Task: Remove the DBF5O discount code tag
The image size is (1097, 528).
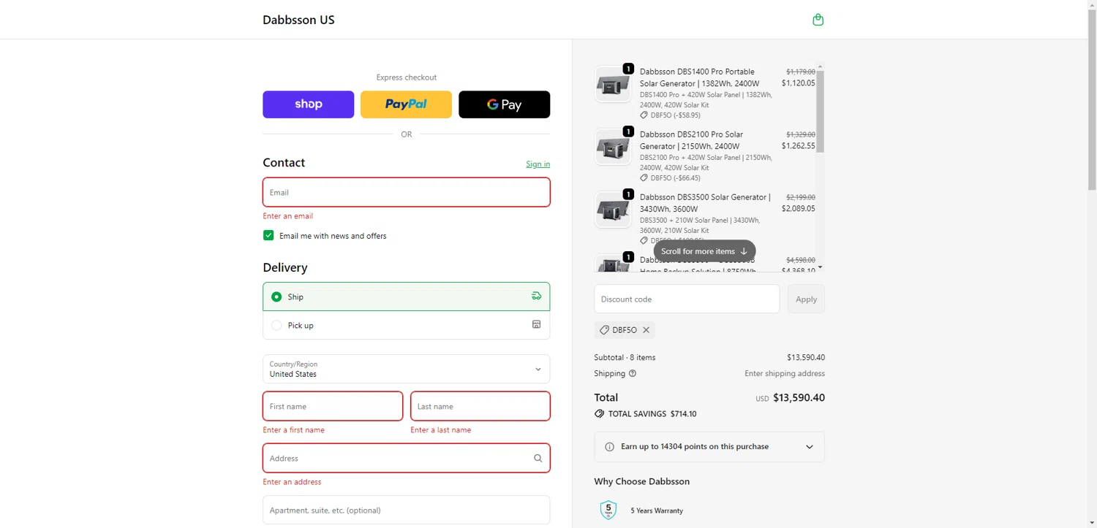Action: point(646,330)
